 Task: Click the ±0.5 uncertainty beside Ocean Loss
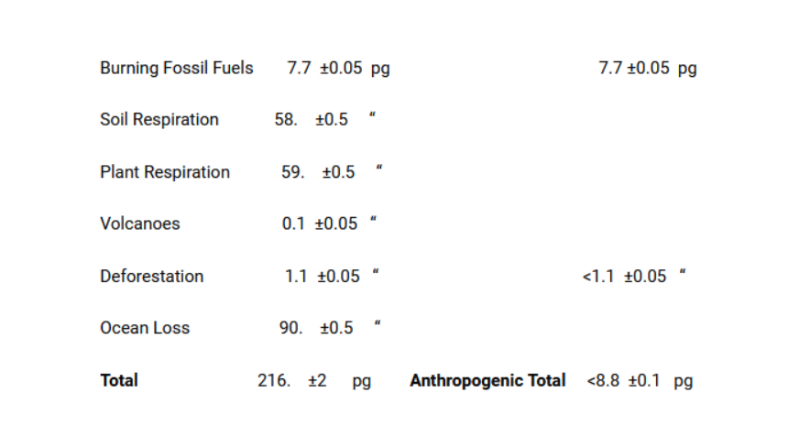tap(336, 328)
